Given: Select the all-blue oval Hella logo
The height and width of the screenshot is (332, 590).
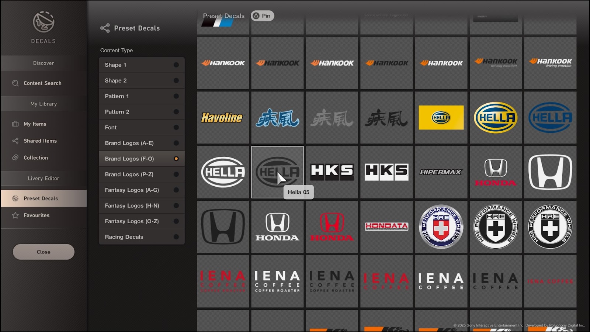Looking at the screenshot, I should click(550, 118).
